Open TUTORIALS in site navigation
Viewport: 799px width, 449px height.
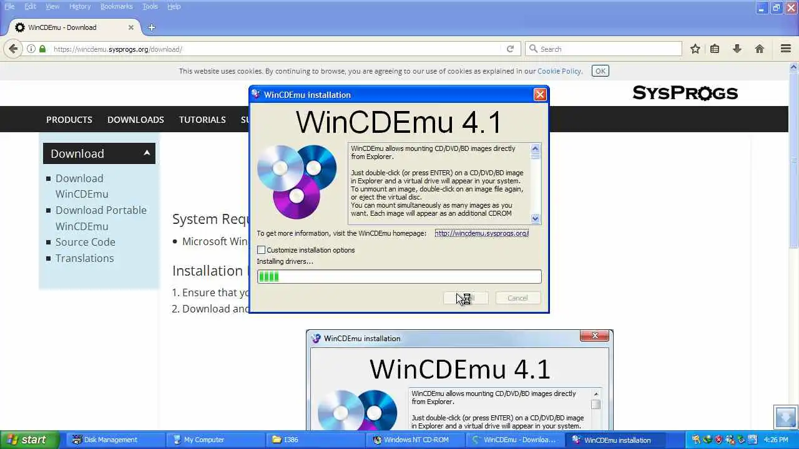coord(202,119)
